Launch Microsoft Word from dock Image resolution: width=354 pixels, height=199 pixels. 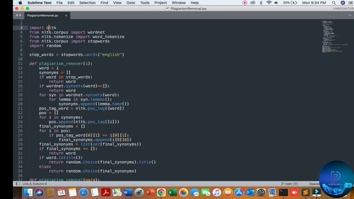[128, 192]
